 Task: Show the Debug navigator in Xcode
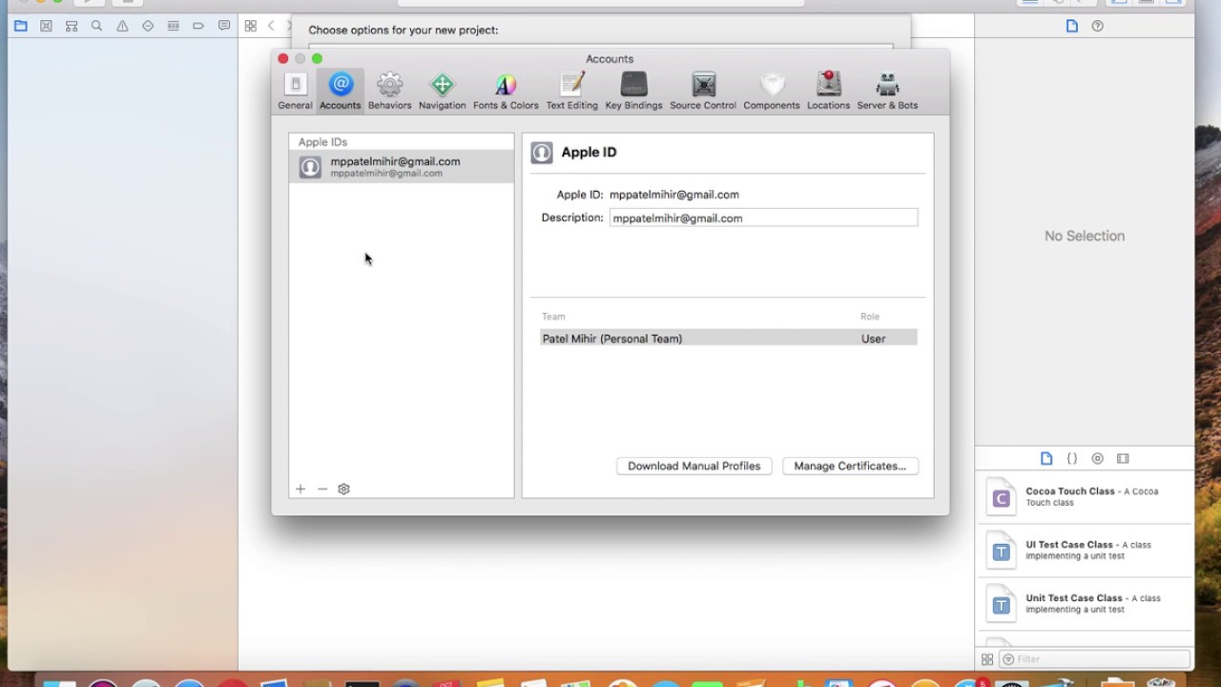[x=173, y=26]
